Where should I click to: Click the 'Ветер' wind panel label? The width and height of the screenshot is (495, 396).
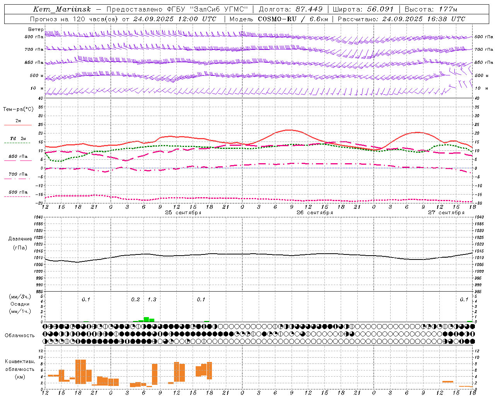36,29
